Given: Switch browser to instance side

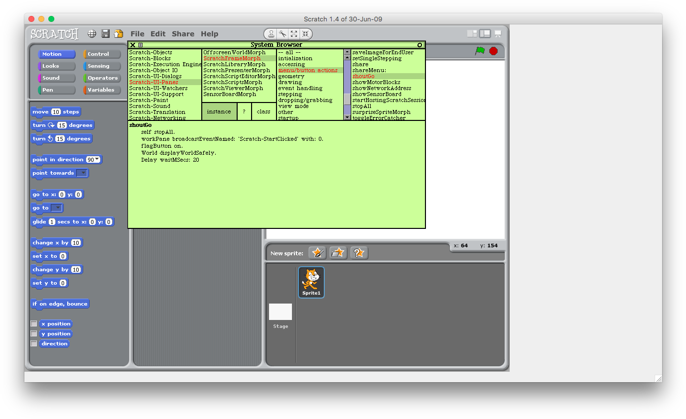Looking at the screenshot, I should click(x=219, y=111).
